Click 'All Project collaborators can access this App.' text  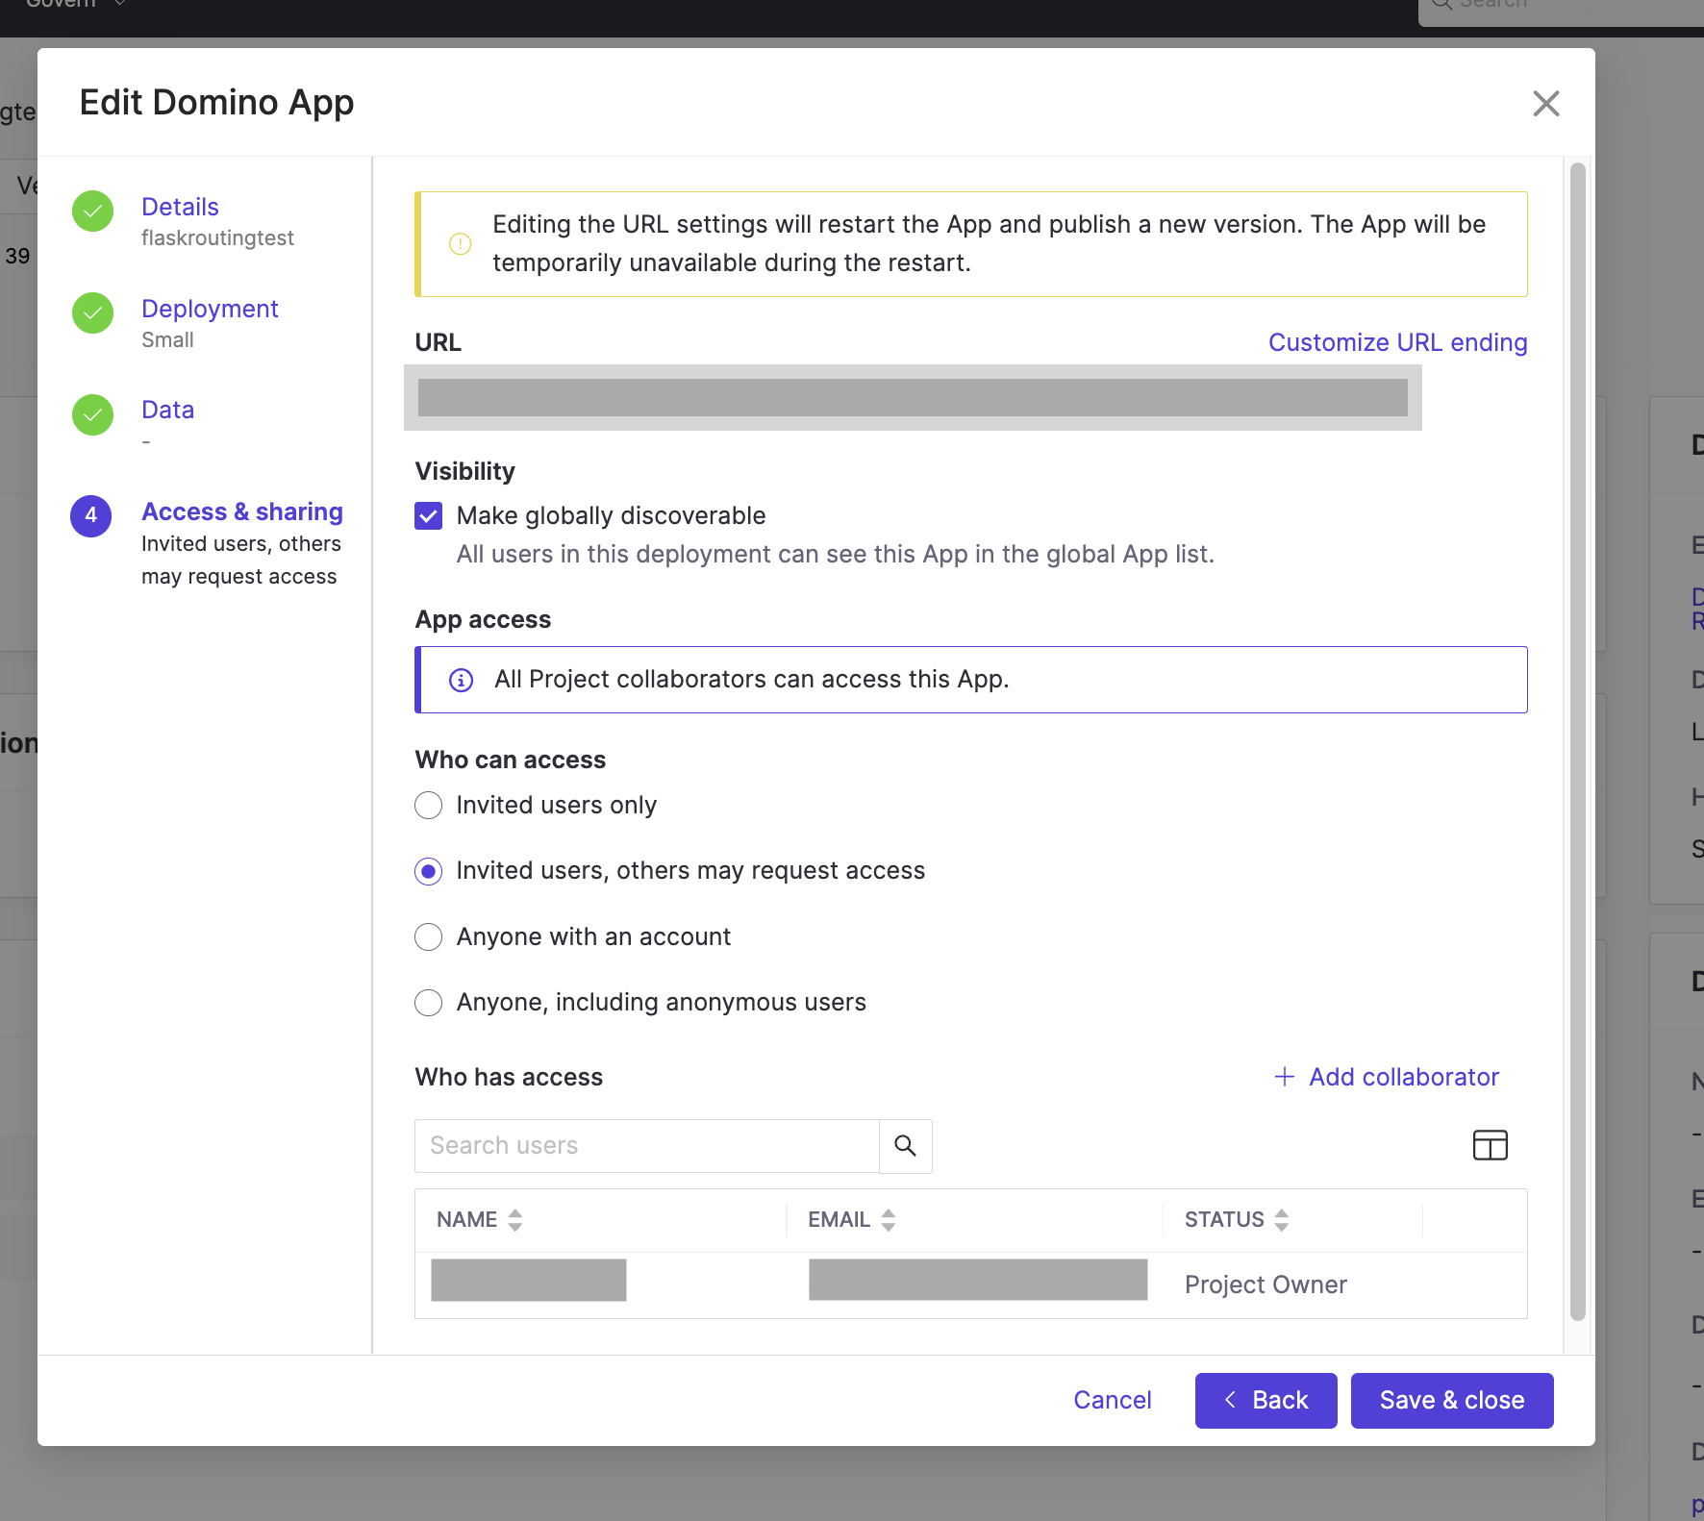pos(751,680)
